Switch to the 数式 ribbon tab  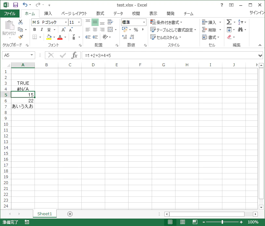click(100, 14)
